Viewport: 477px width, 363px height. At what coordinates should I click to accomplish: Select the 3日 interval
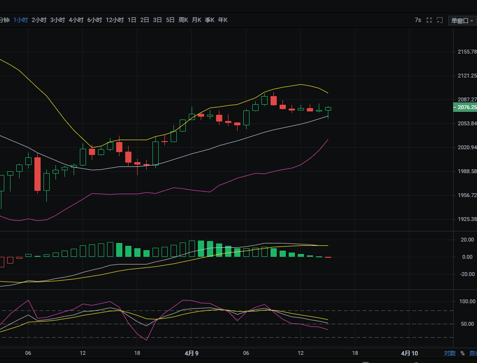click(x=157, y=20)
